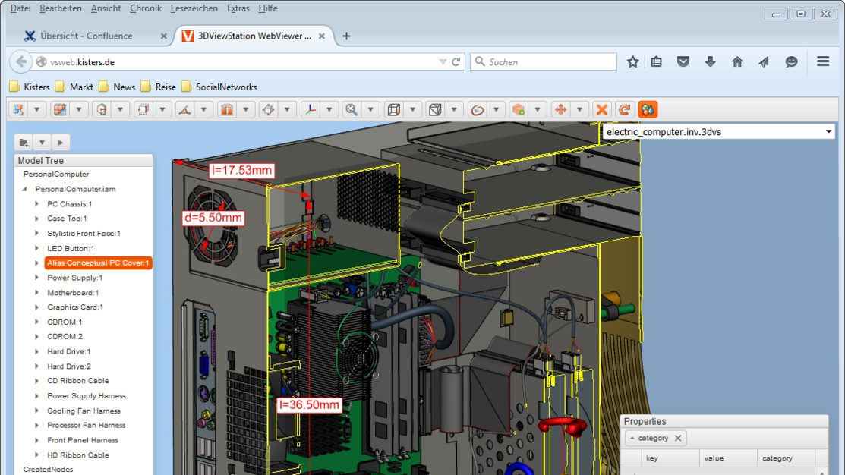Open the browser hamburger menu
The width and height of the screenshot is (845, 475).
tap(823, 62)
